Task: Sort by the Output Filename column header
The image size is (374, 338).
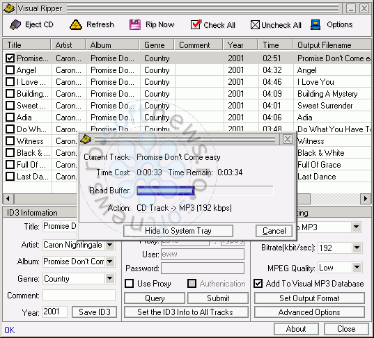Action: tap(332, 45)
